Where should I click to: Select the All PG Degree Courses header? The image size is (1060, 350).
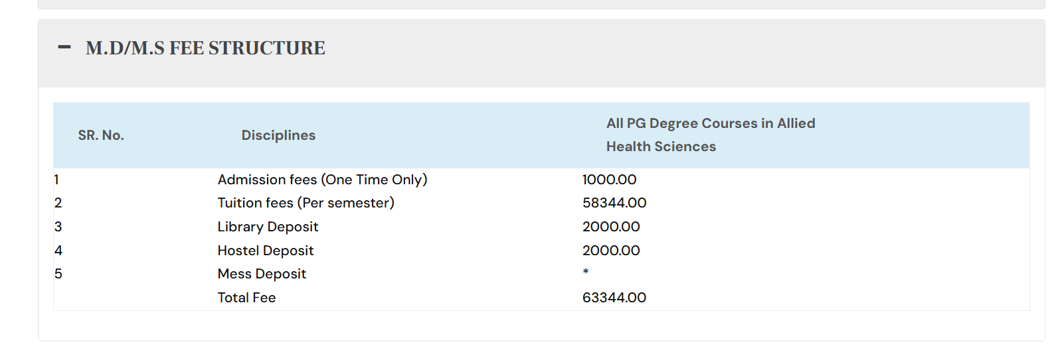(x=710, y=135)
